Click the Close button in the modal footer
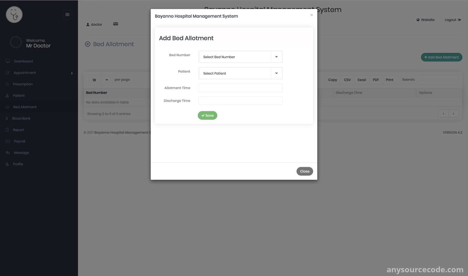The image size is (468, 276). point(304,171)
